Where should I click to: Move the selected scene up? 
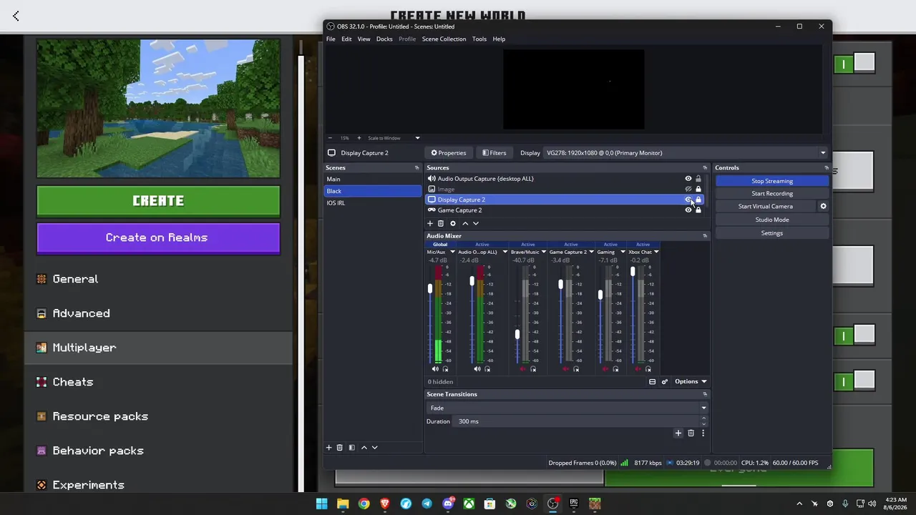(x=364, y=448)
